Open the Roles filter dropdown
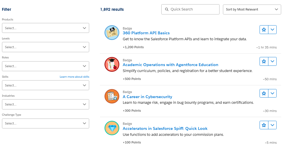The height and width of the screenshot is (148, 284). (45, 66)
